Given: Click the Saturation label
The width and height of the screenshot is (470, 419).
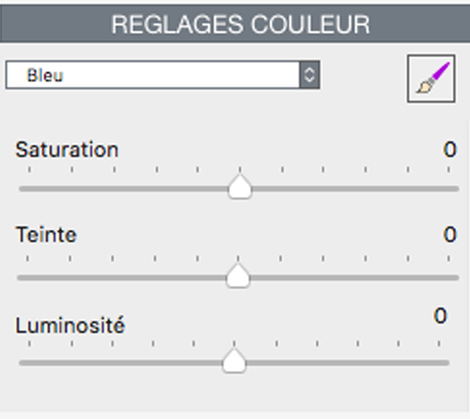Looking at the screenshot, I should (x=67, y=149).
